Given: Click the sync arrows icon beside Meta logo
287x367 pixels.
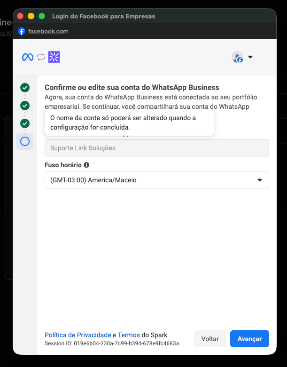Looking at the screenshot, I should click(41, 57).
